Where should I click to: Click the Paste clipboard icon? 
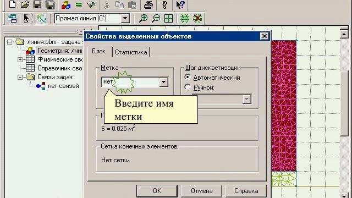click(132, 5)
